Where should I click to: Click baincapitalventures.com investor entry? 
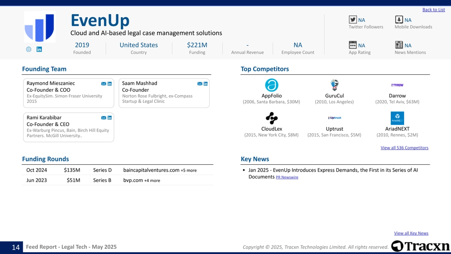click(151, 170)
